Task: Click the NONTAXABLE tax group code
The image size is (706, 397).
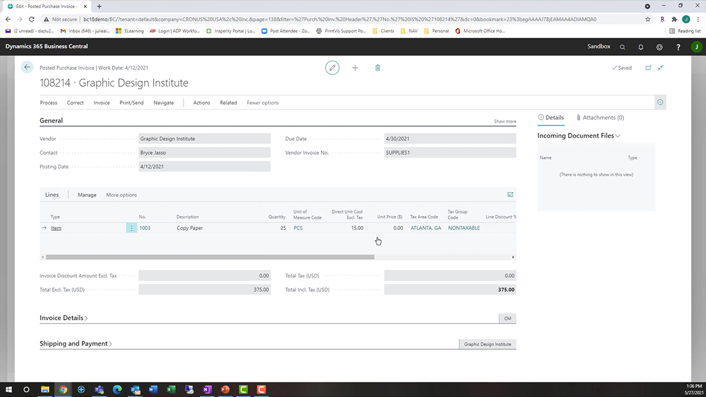Action: click(464, 228)
